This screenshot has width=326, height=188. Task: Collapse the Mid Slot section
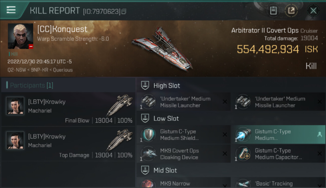pos(145,170)
